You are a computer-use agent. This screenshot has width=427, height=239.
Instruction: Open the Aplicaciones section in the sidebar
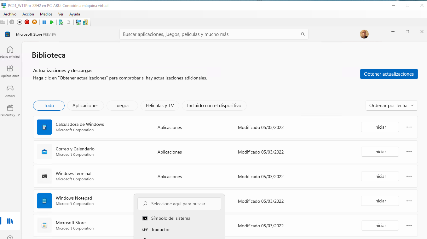(10, 71)
